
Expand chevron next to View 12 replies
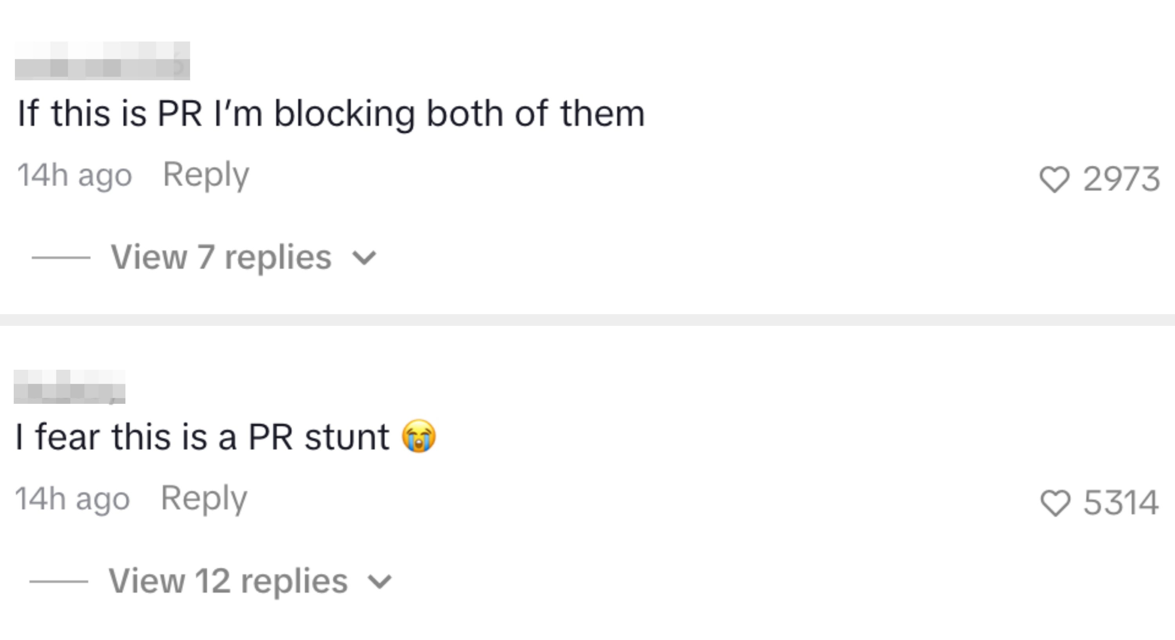[380, 582]
